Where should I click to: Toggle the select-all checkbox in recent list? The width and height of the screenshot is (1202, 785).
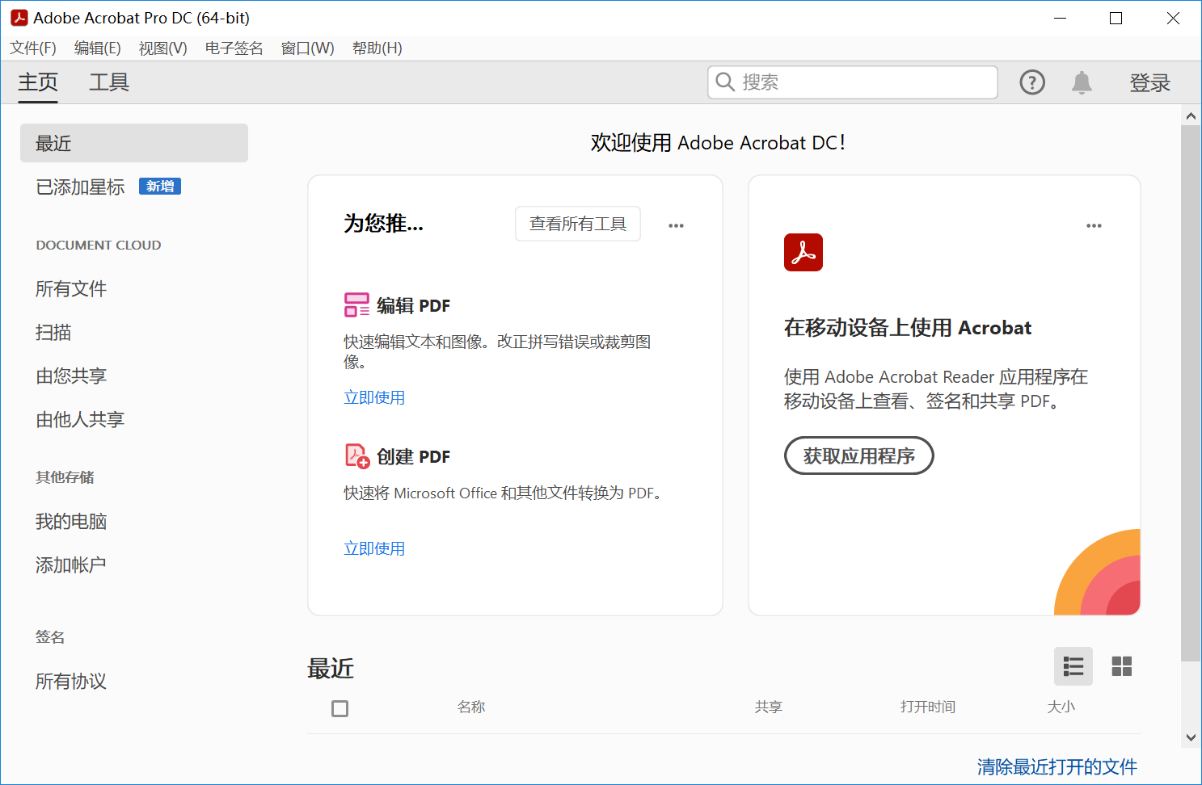coord(340,708)
